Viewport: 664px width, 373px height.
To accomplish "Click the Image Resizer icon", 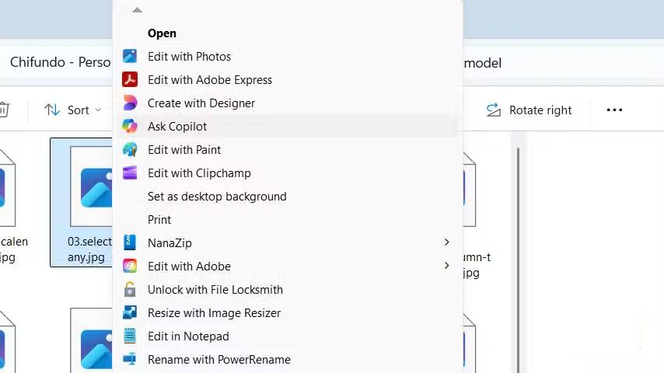I will click(130, 313).
